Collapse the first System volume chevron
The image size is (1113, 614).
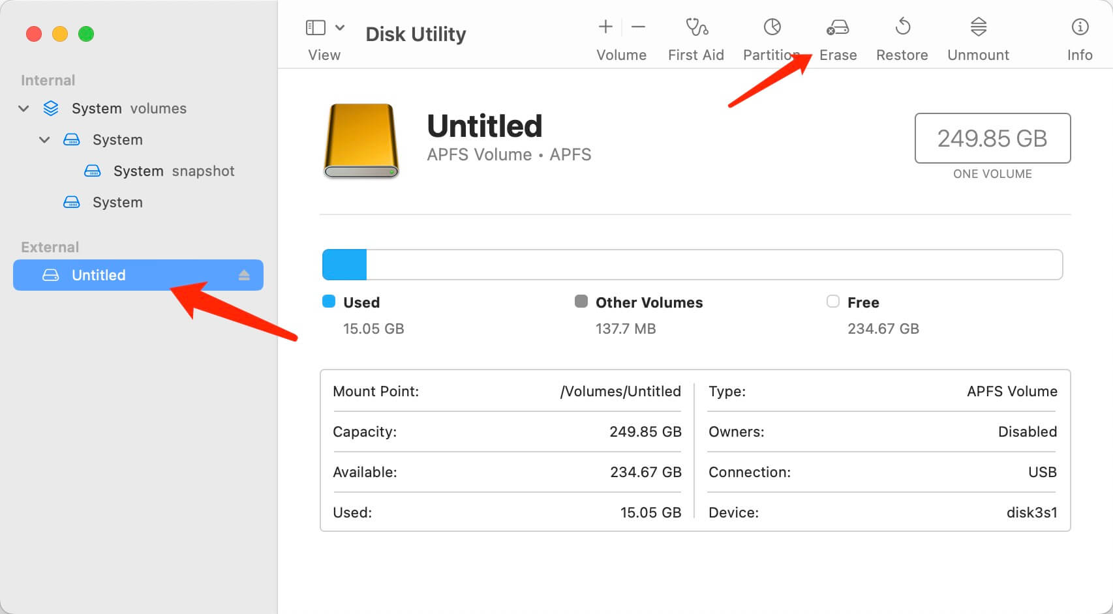(x=44, y=139)
